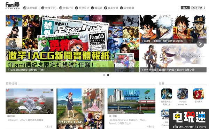
Task: Open the Dragon's War article thumbnail
Action: pos(30,101)
